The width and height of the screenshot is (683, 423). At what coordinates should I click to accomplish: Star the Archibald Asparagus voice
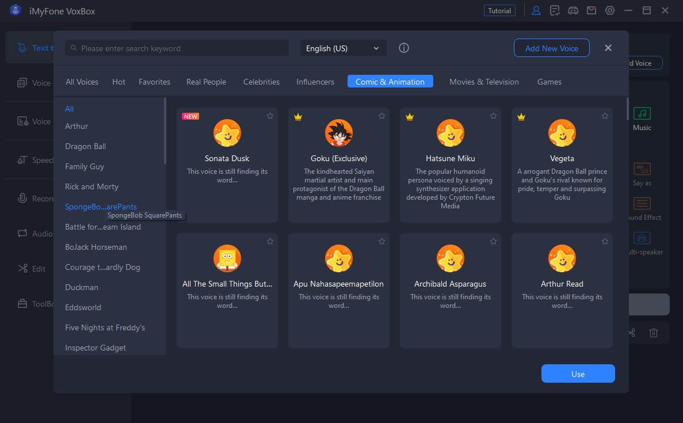(493, 241)
